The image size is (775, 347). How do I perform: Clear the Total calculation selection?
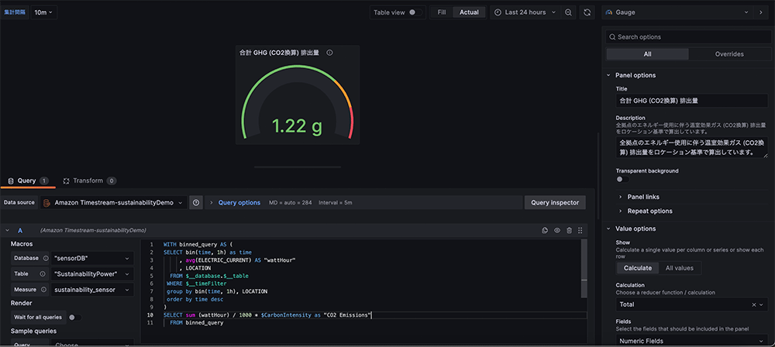coord(754,304)
